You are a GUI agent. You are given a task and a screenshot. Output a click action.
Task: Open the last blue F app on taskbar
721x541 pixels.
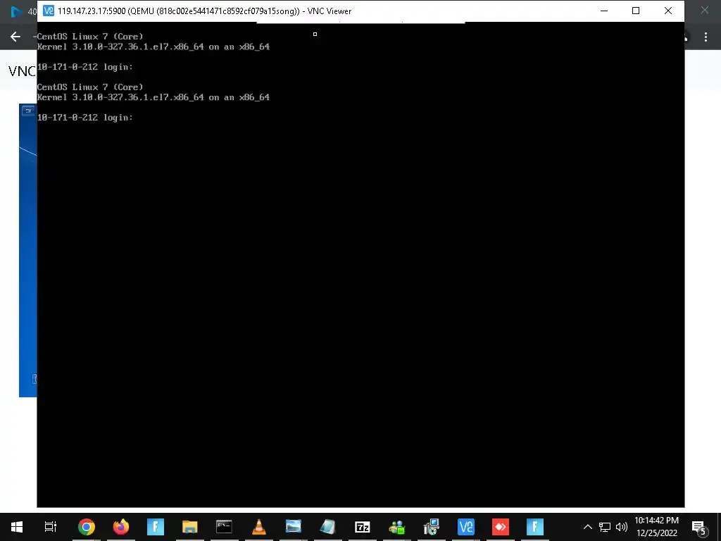(x=535, y=527)
